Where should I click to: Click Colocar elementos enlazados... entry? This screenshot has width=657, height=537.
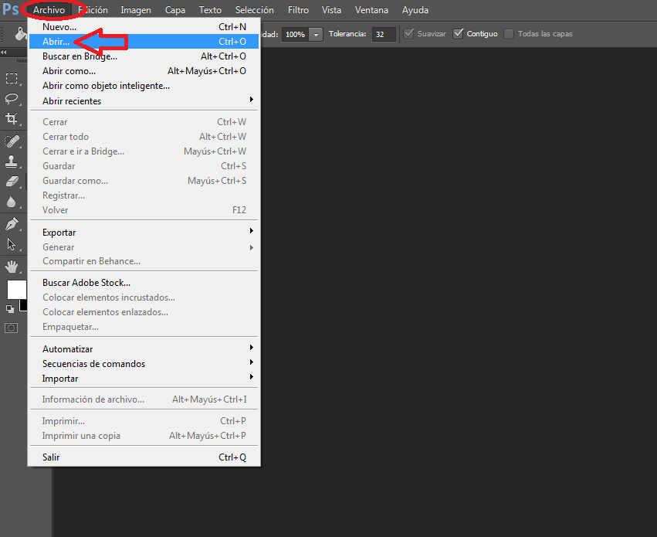tap(144, 312)
